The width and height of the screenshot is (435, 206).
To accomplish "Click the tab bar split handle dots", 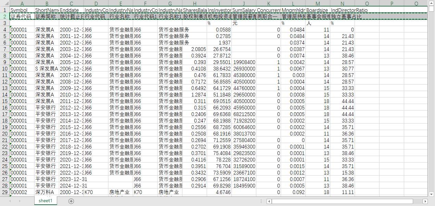I will pyautogui.click(x=262, y=201).
